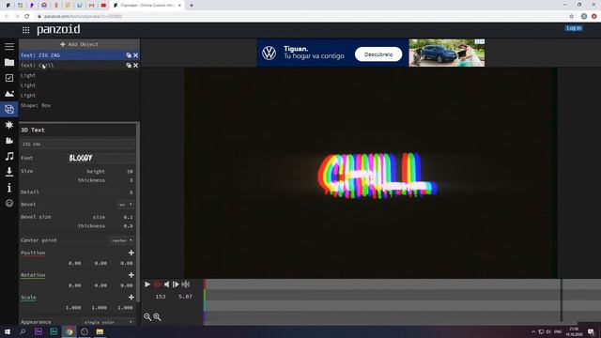Open File Explorer from the taskbar
The width and height of the screenshot is (601, 338).
tap(100, 331)
